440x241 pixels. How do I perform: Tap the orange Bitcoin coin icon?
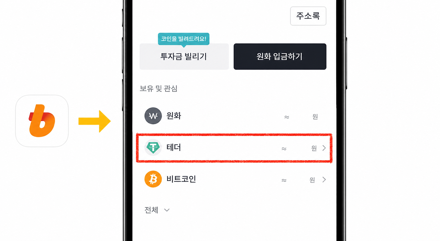[x=153, y=179]
